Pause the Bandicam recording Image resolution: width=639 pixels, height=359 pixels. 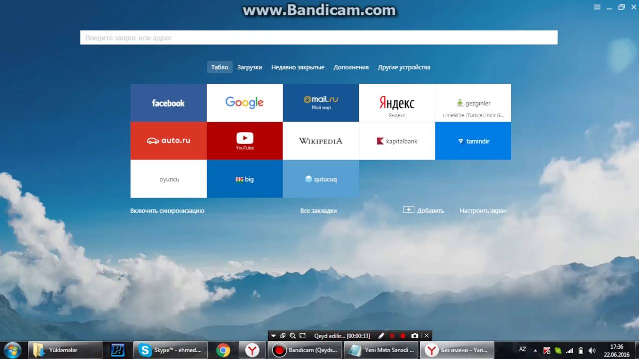392,336
